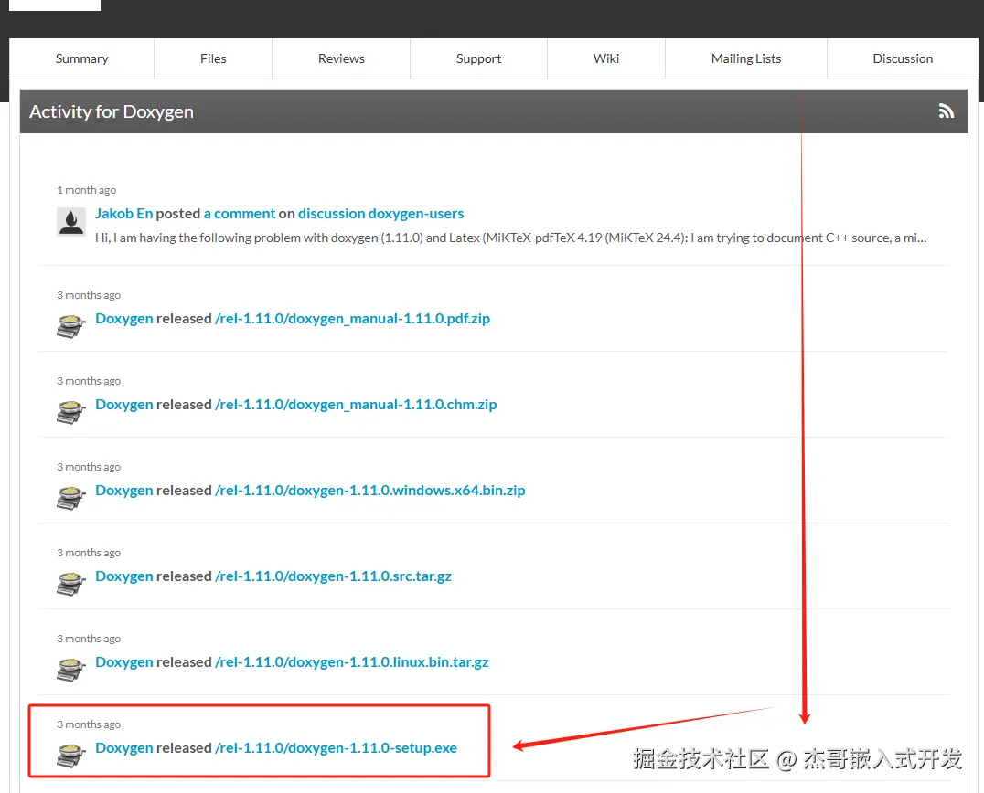Open the discussion doxygen-users link
The image size is (984, 793).
click(381, 214)
